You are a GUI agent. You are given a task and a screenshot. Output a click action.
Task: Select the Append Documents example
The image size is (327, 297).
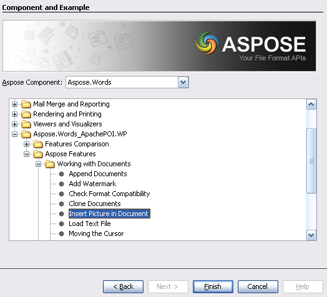tap(98, 174)
